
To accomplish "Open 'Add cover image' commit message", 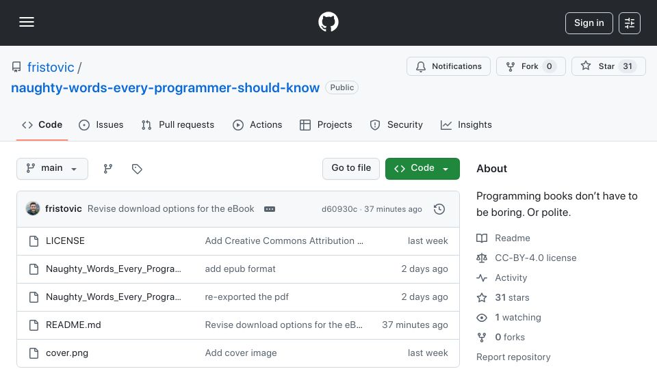I will (240, 353).
